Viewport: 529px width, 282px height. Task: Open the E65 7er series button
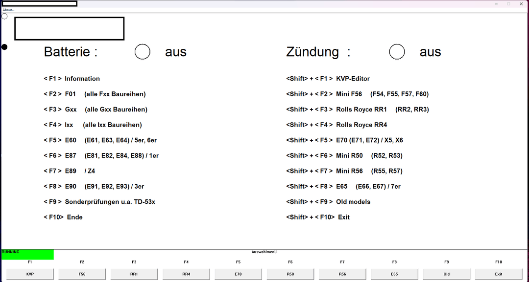[x=394, y=274]
